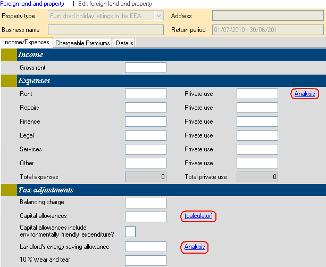Select the Income/Expenses tab

tap(26, 42)
